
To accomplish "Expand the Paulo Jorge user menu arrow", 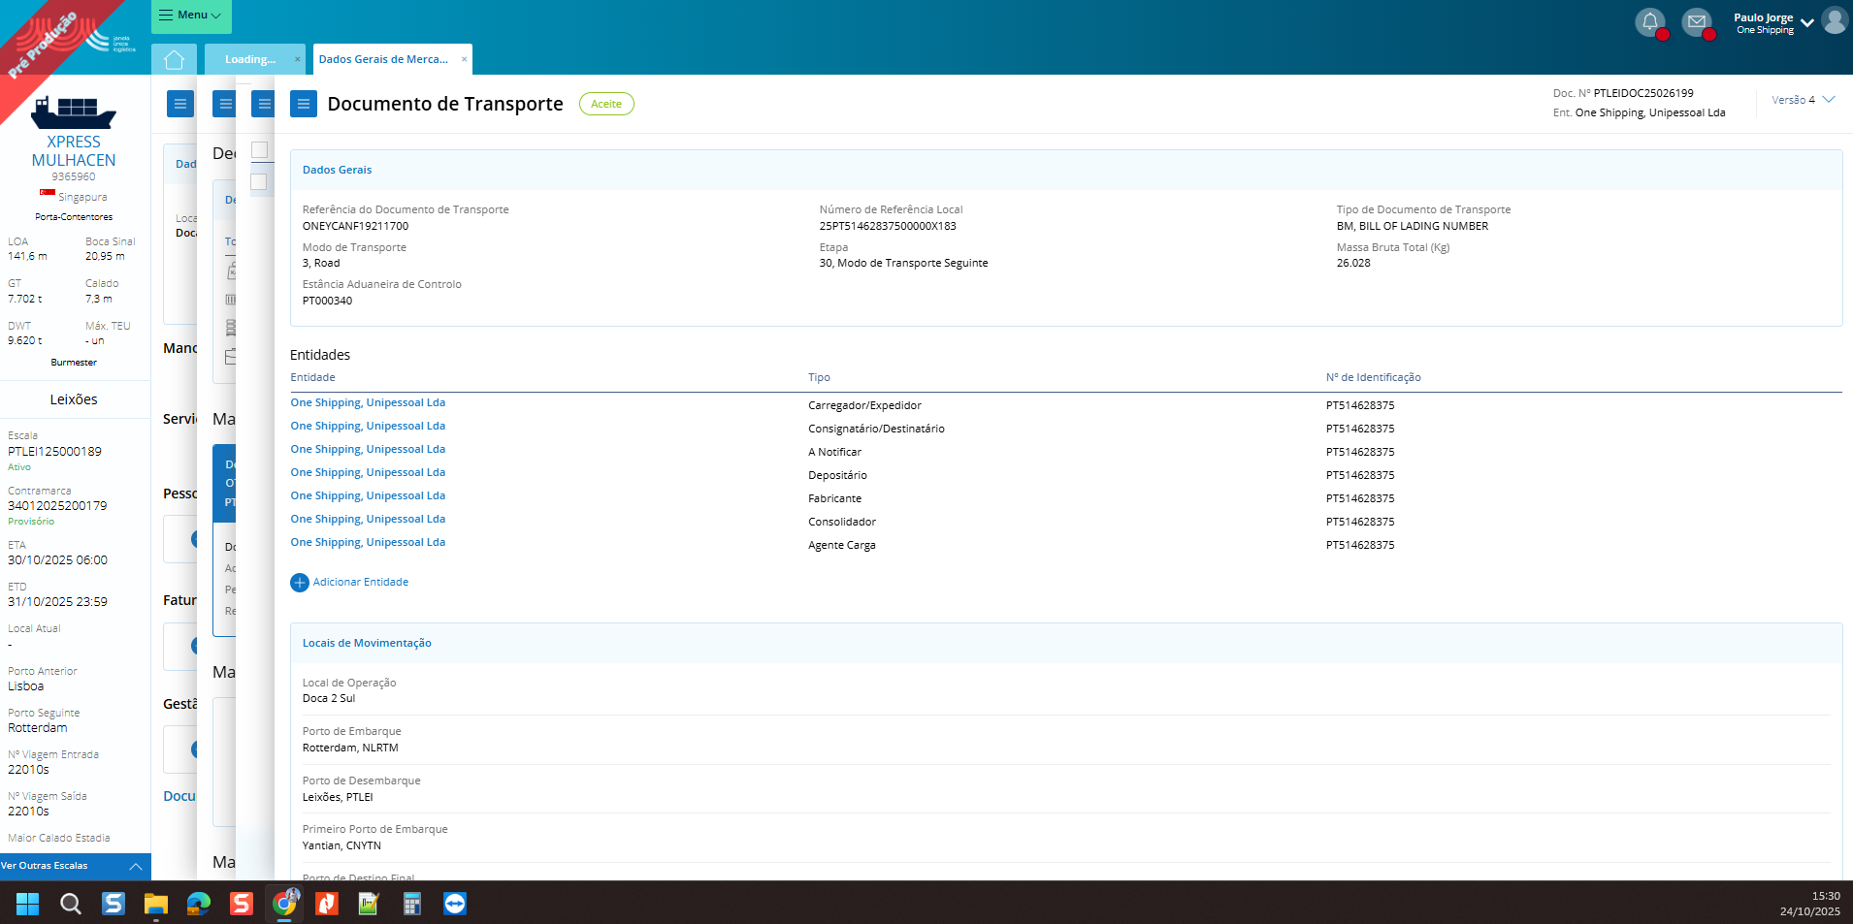I will [1806, 23].
